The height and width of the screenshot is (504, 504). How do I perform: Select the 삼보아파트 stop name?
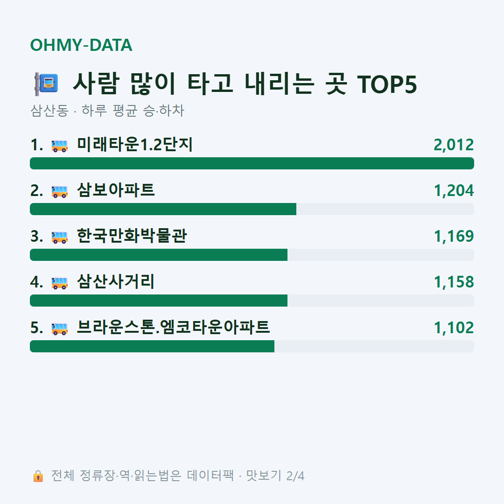pos(116,190)
